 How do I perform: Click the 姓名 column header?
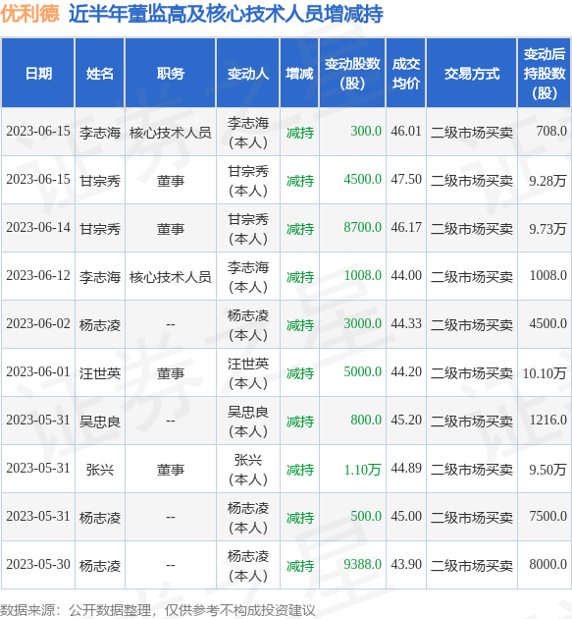pos(100,73)
